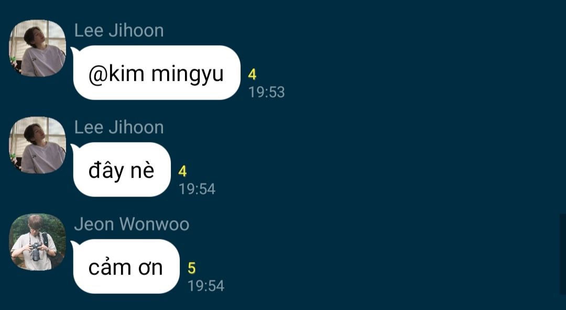
Task: Click the word 'mingyu' in the mention
Action: 187,75
